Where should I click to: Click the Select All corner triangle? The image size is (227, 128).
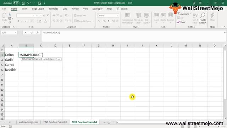coord(2,46)
